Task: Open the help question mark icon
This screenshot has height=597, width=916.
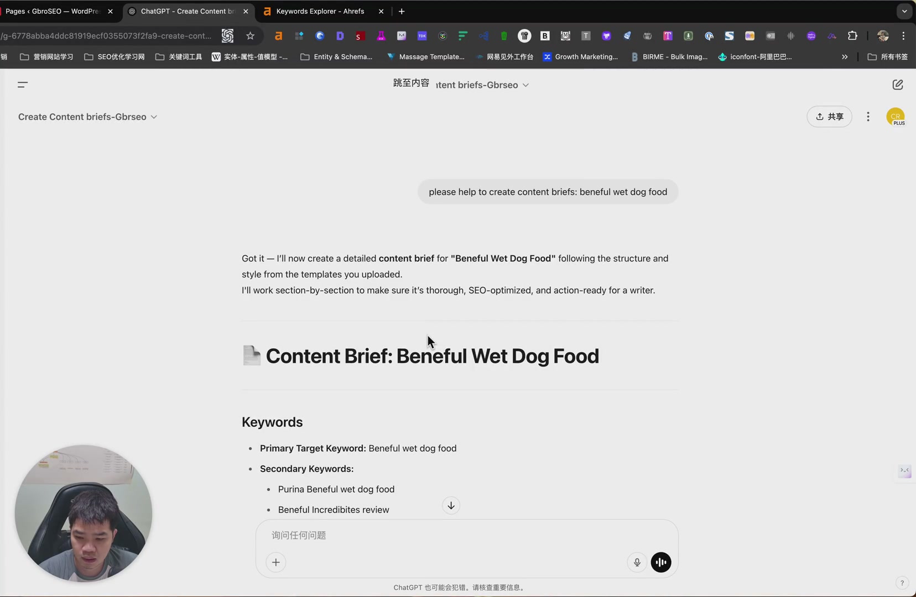Action: [x=902, y=583]
